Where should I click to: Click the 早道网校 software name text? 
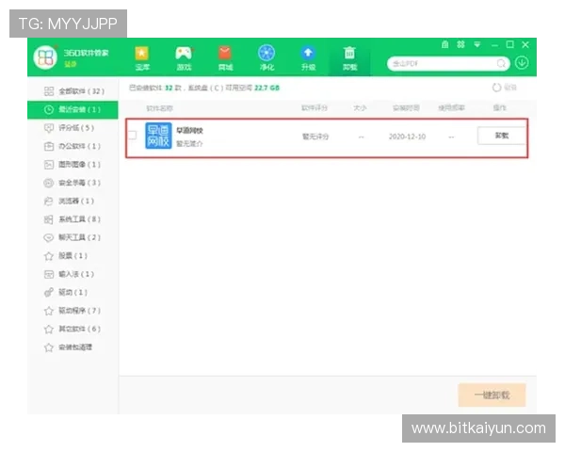[x=189, y=131]
